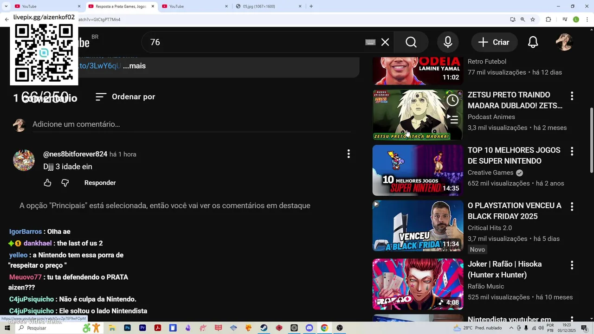Screen dimensions: 594x334
Task: Open Photoshop from the taskbar
Action: [x=127, y=328]
